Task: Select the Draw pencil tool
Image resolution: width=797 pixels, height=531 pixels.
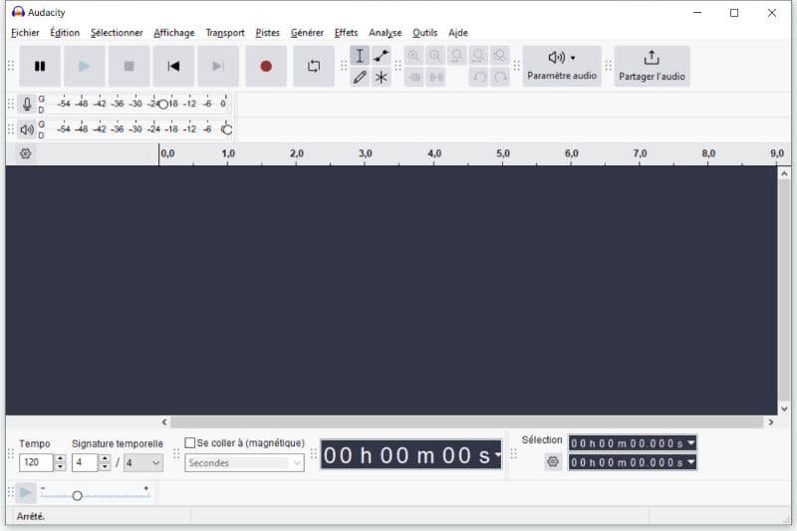Action: [360, 77]
